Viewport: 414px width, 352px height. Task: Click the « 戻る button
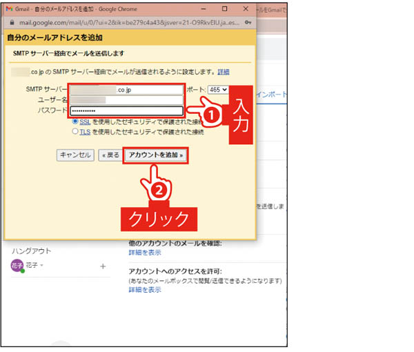(110, 155)
